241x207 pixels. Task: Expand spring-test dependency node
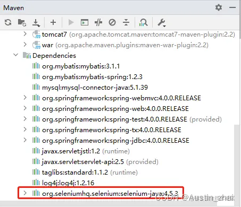[25, 119]
